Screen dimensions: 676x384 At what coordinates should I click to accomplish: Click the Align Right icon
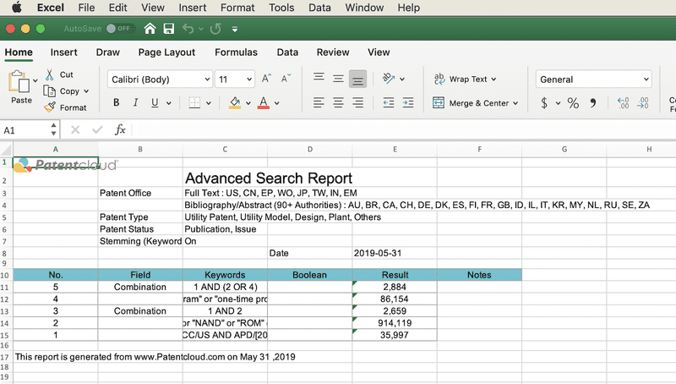pos(357,102)
